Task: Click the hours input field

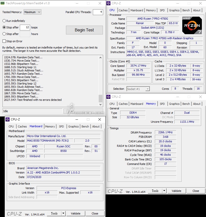Action: 25,34
